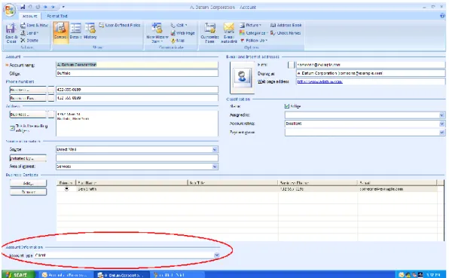Click the contact picture placeholder button
Viewport: 449px width, 278px height.
tap(242, 78)
